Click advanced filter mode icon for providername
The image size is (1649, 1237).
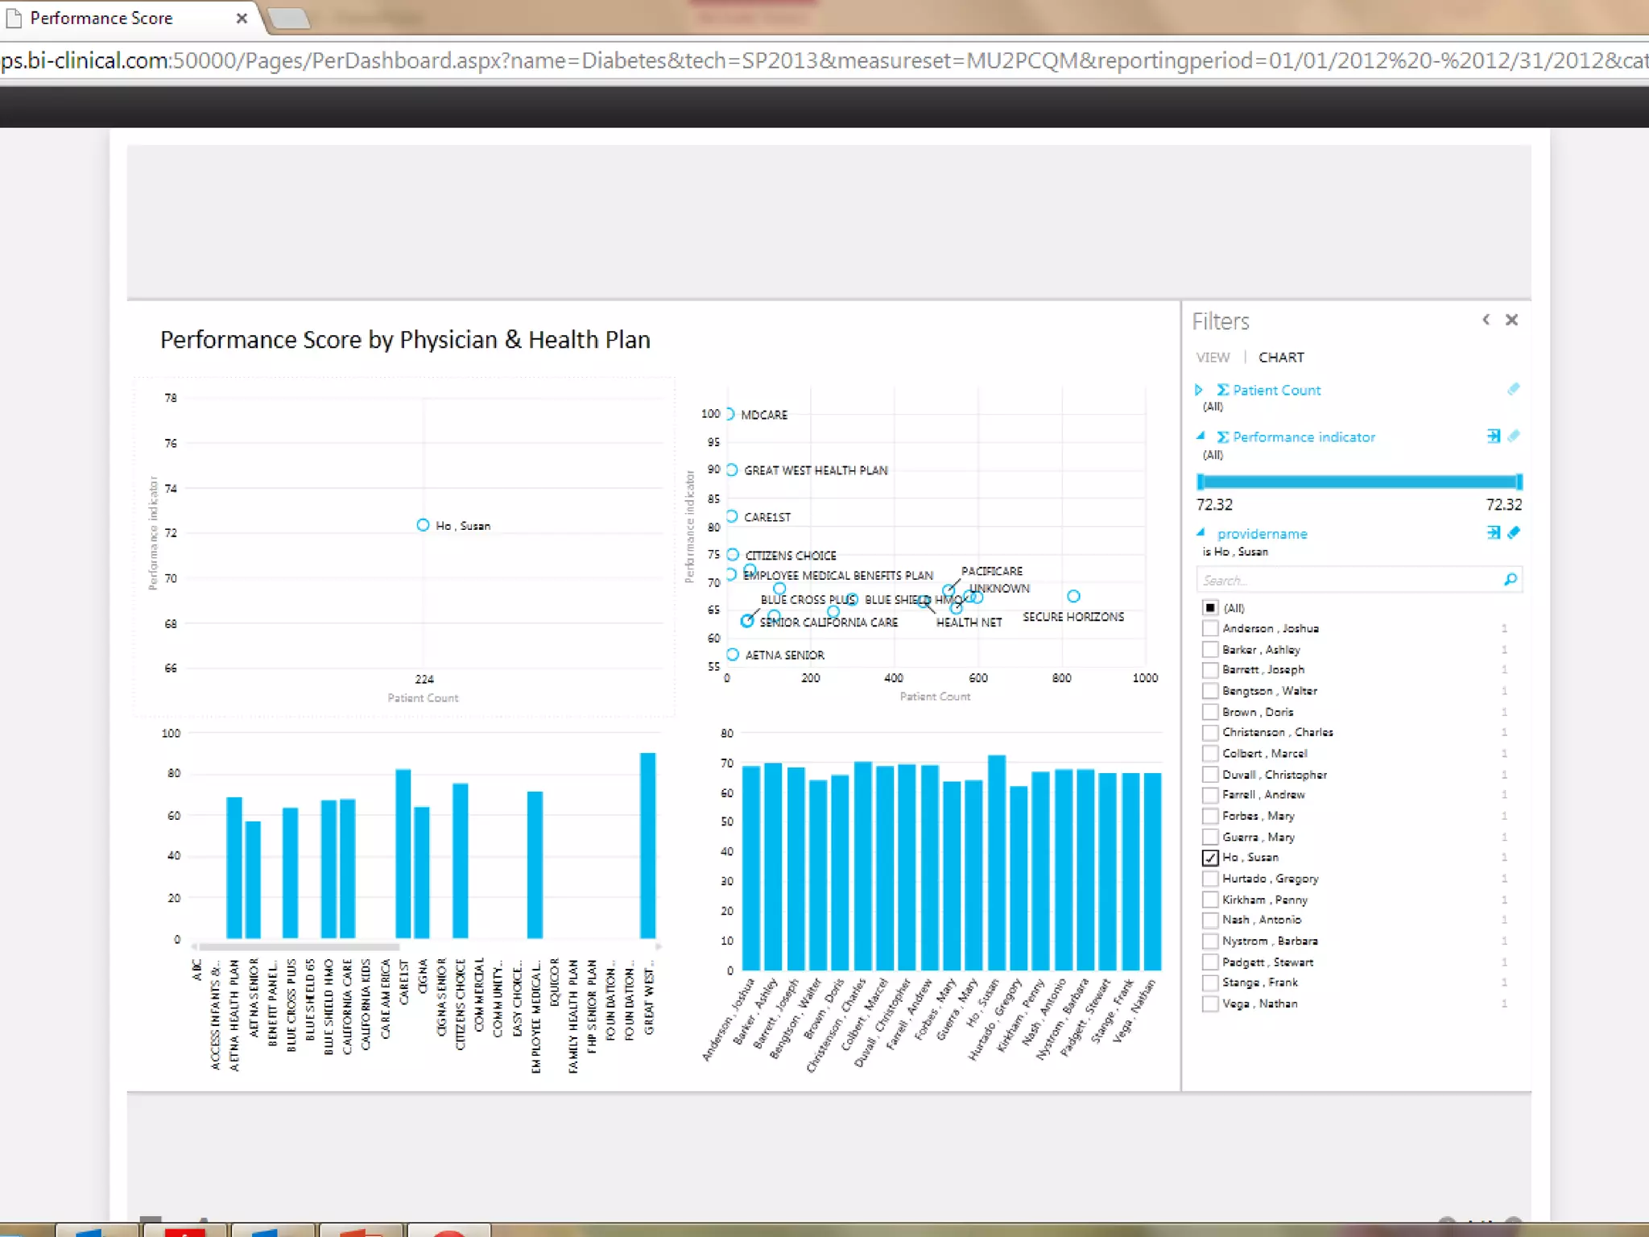coord(1494,532)
